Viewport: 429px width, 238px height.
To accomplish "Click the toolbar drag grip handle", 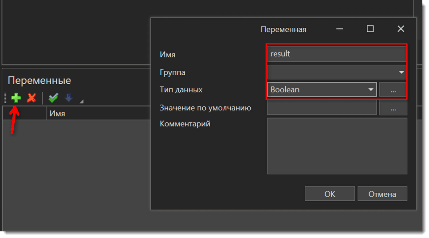I will pyautogui.click(x=6, y=98).
